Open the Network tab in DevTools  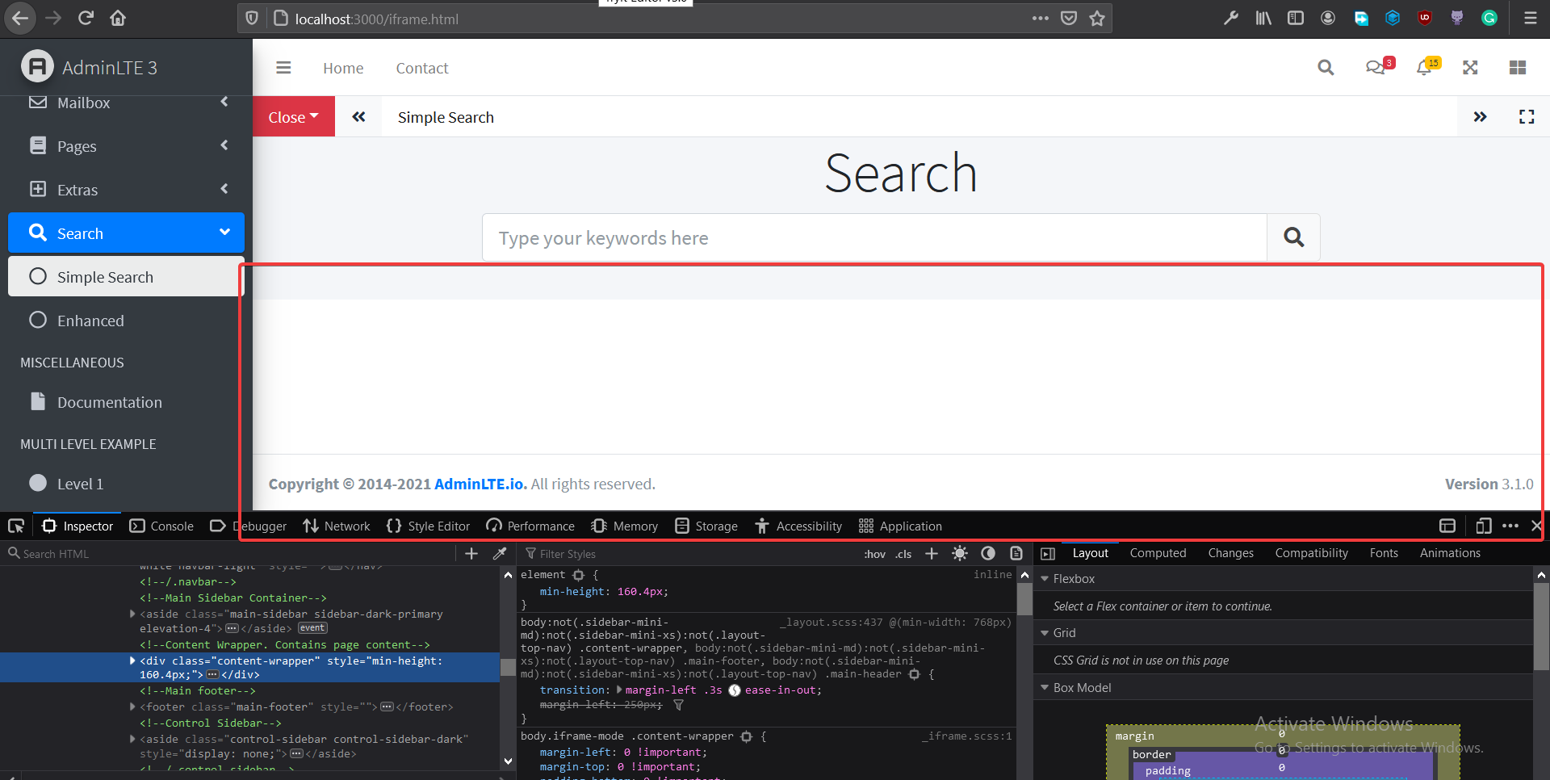346,526
